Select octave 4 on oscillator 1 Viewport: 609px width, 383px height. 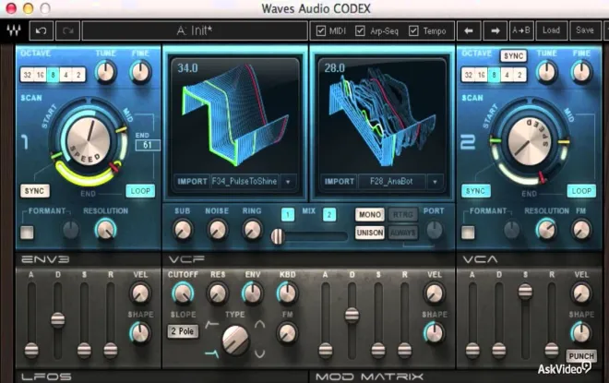(66, 75)
